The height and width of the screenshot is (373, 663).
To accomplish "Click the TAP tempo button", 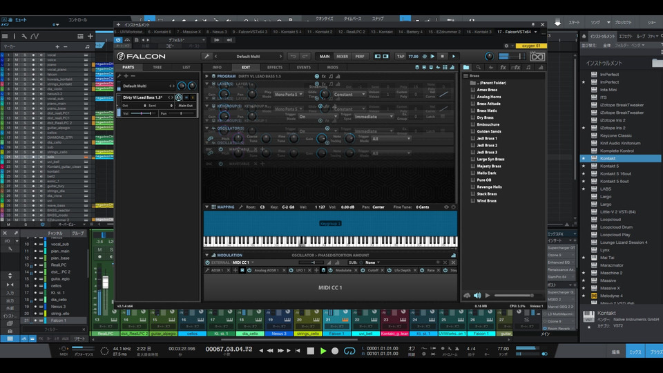I will 401,56.
